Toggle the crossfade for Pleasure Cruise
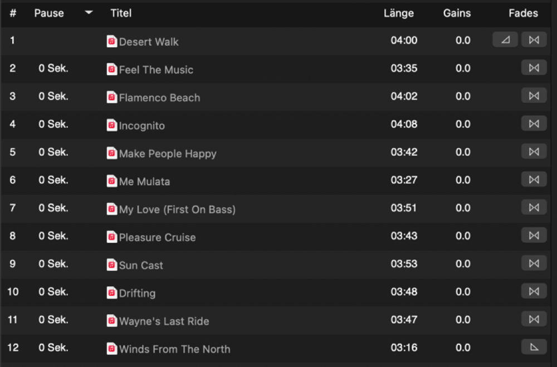557x367 pixels. 533,235
